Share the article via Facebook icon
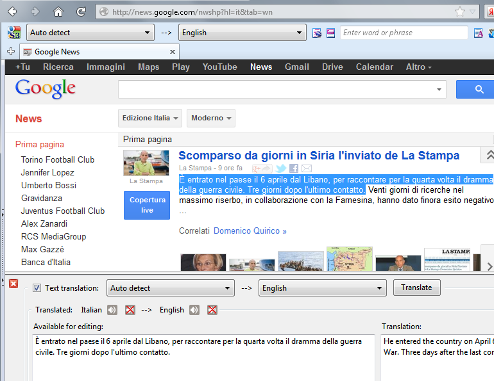 [294, 168]
